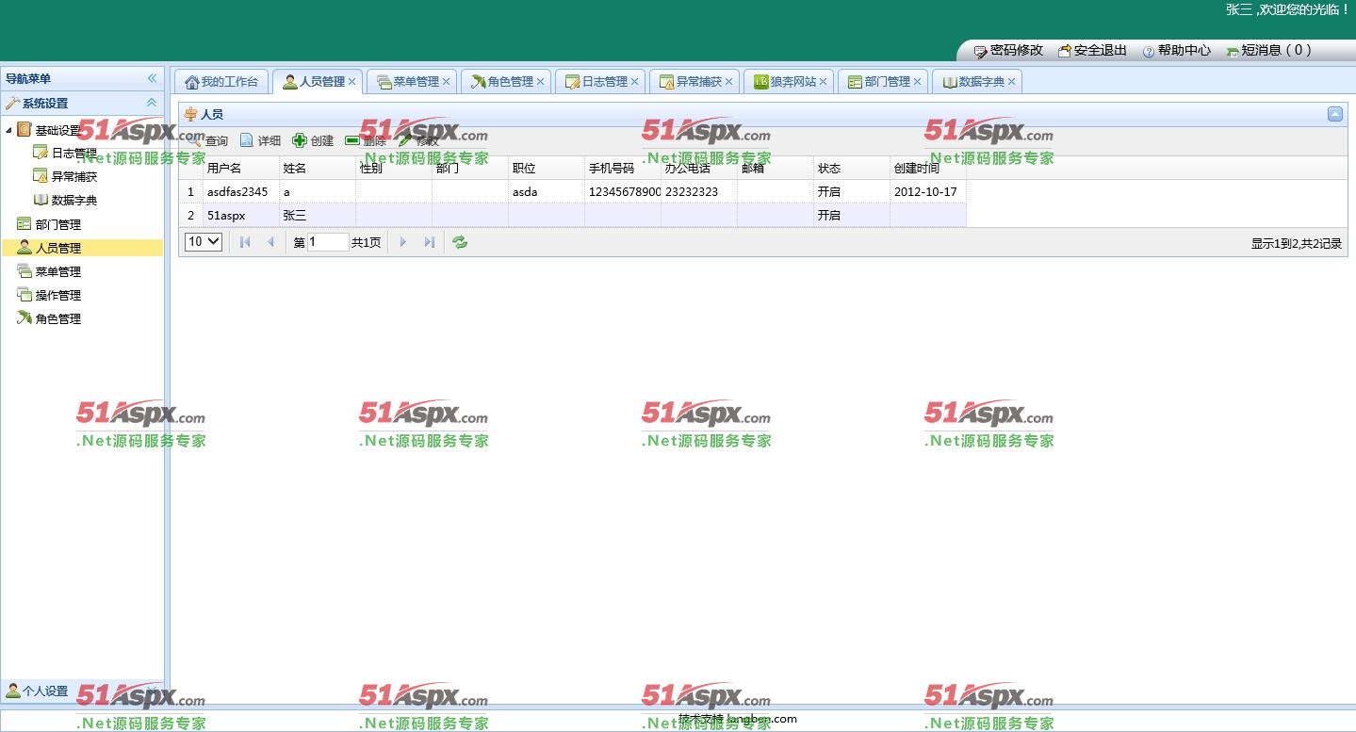Go to the previous page icon
1356x732 pixels.
tap(270, 242)
